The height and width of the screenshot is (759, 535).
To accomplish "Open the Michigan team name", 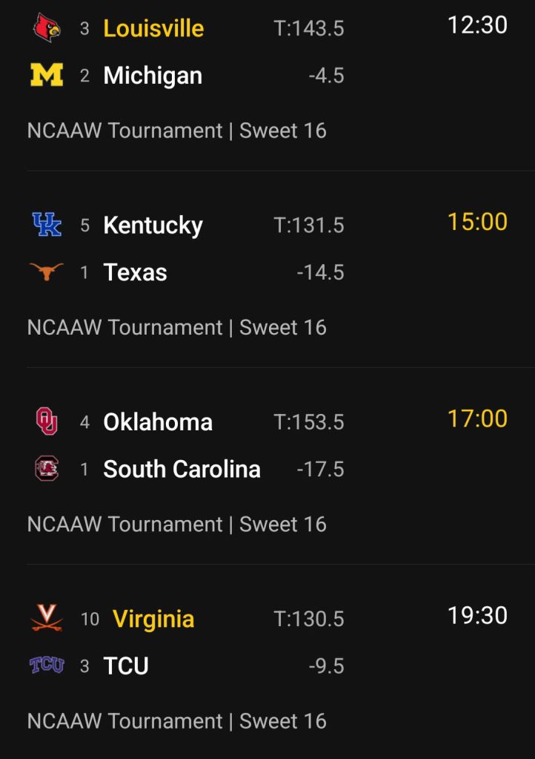I will [x=153, y=76].
